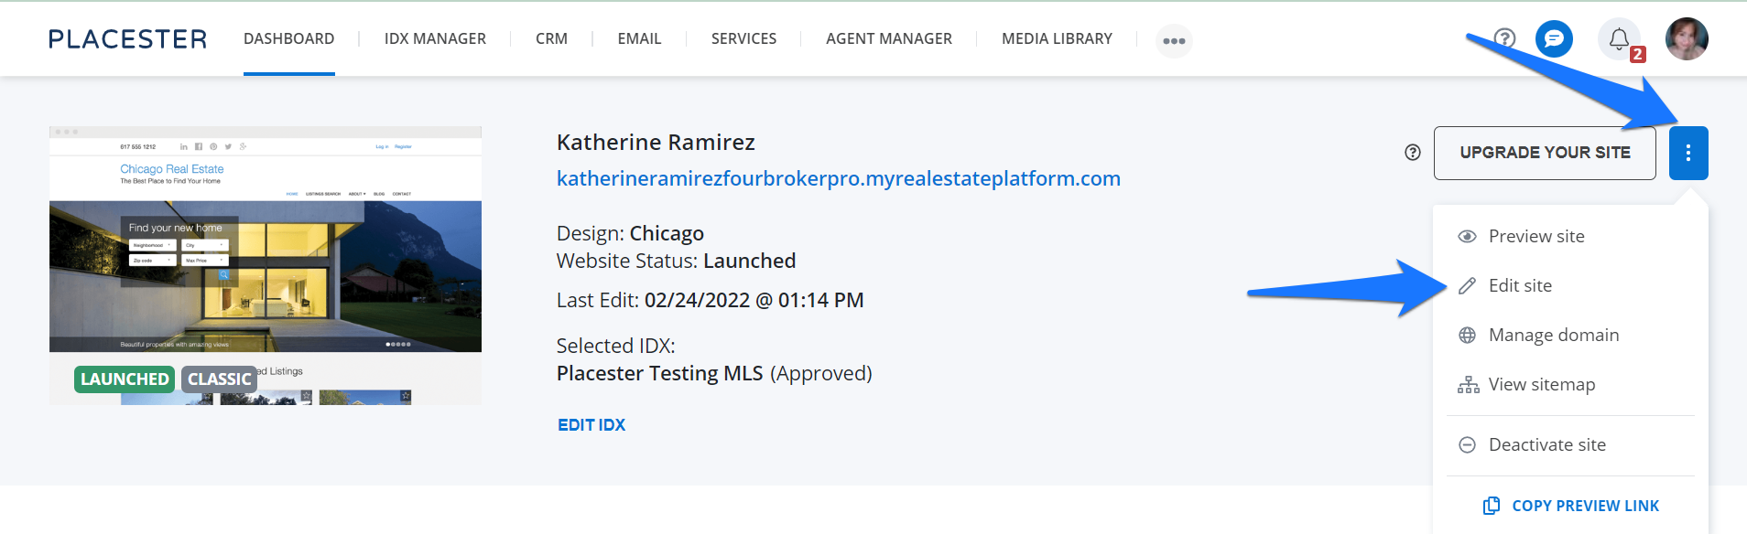Click the Katherine Ramirez site name

coord(656,143)
